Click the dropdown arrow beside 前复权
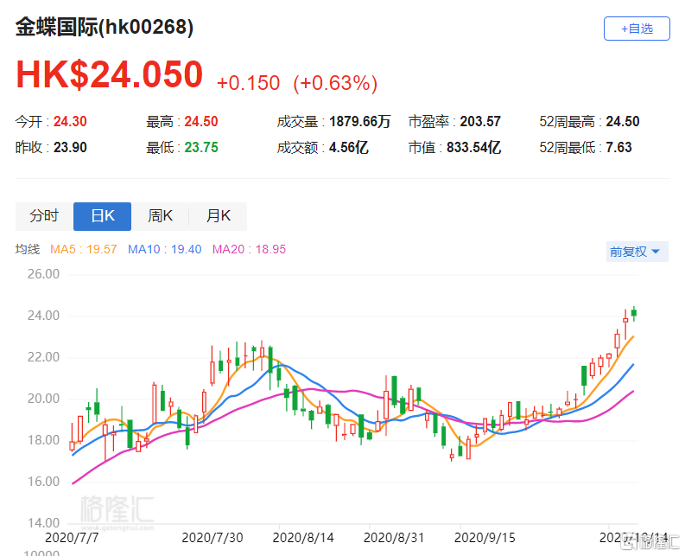The height and width of the screenshot is (556, 685). tap(656, 252)
